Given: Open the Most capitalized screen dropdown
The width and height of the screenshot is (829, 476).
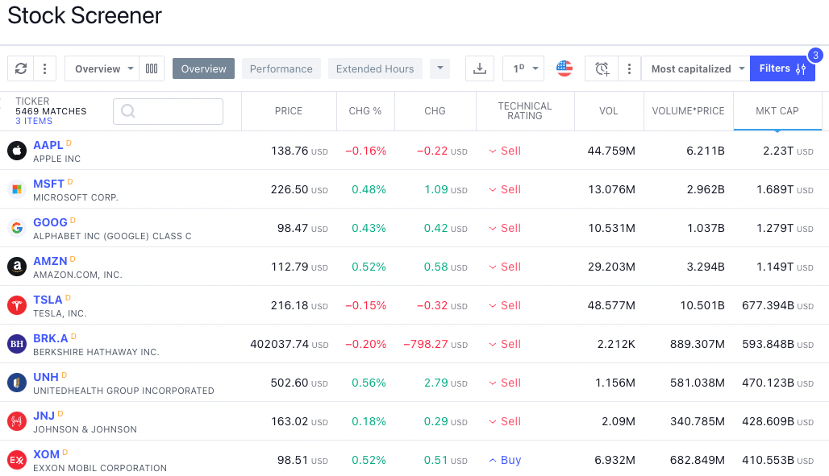Looking at the screenshot, I should click(696, 68).
